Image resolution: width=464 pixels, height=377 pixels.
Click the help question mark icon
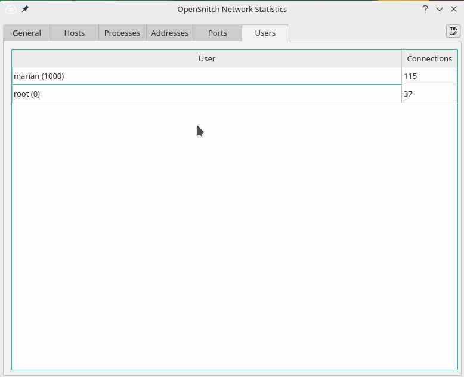click(425, 9)
